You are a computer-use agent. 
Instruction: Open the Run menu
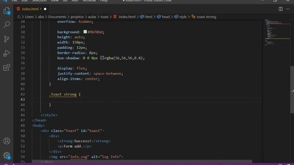click(x=75, y=1)
